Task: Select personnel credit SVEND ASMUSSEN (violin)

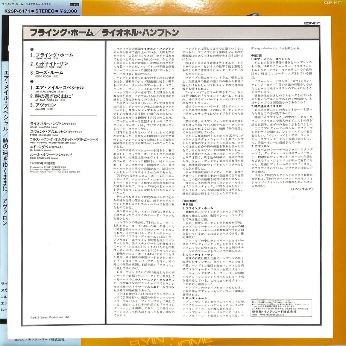Action: 44,135
